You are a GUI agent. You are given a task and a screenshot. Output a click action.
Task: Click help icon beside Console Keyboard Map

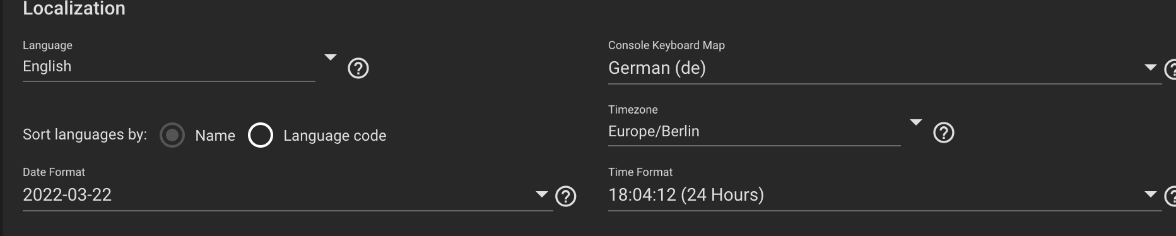(x=1170, y=69)
